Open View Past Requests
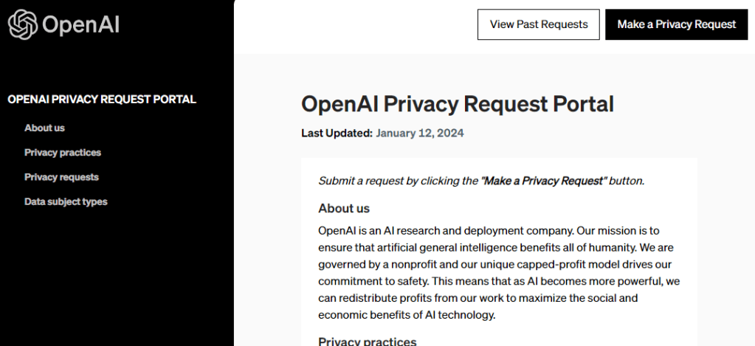 (539, 24)
